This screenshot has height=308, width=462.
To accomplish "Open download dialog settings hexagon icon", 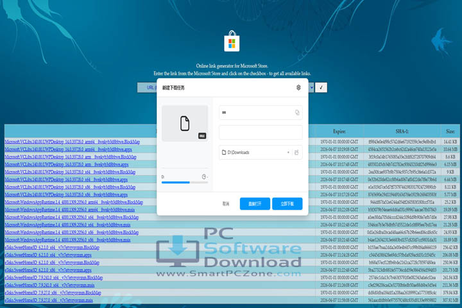I will [x=298, y=87].
